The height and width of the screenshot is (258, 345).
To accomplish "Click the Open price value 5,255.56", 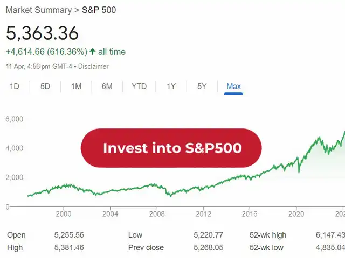I will click(69, 235).
